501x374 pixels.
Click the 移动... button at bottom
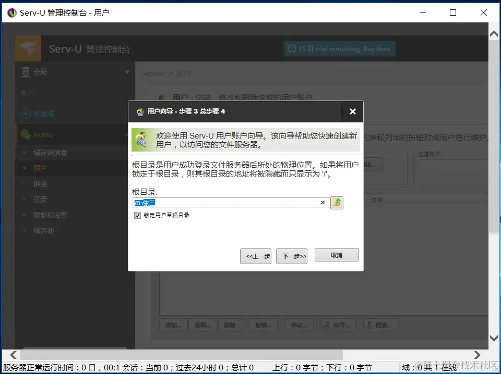point(299,325)
